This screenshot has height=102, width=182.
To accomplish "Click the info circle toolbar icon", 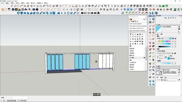I will click(37, 9).
